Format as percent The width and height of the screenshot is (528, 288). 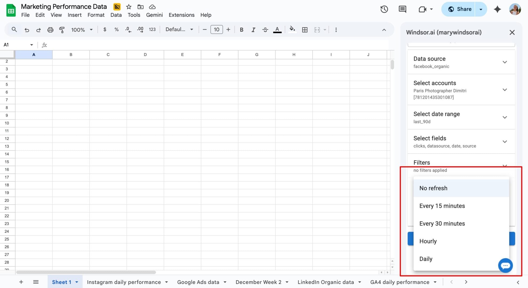pyautogui.click(x=117, y=30)
